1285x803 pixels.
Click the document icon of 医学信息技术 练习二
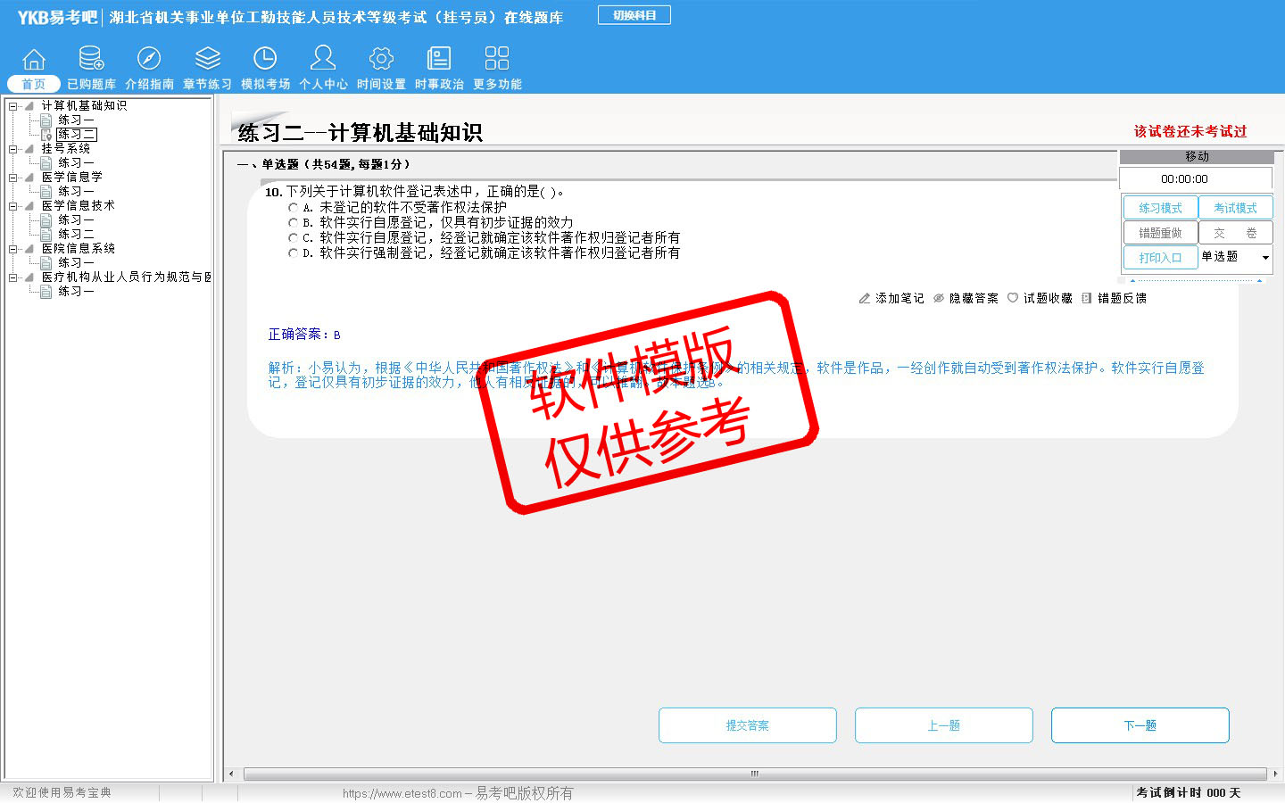pos(46,234)
